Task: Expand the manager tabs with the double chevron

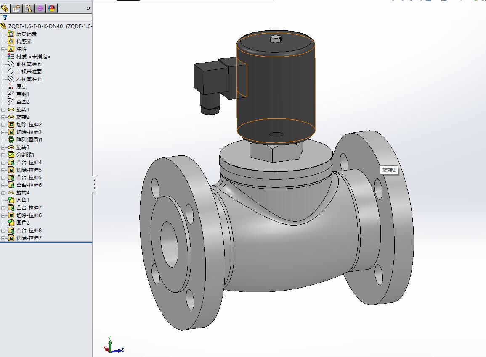Action: [x=88, y=8]
